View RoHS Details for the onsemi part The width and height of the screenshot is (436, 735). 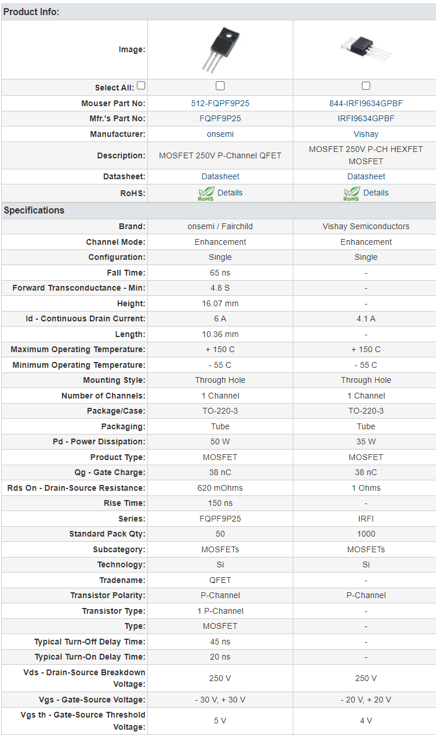coord(230,193)
